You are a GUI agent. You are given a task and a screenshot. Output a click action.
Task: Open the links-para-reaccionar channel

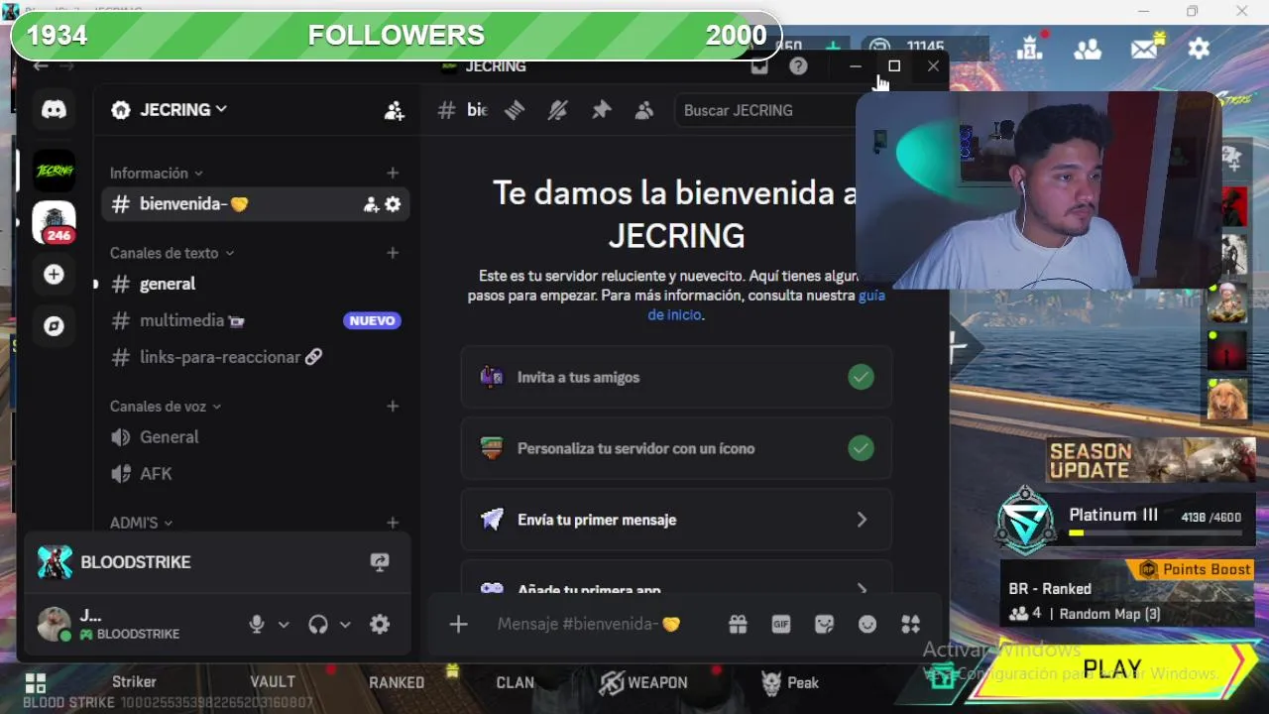[x=256, y=358]
